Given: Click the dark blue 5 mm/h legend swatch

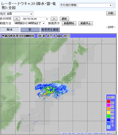Looking at the screenshot, I should 109,120.
